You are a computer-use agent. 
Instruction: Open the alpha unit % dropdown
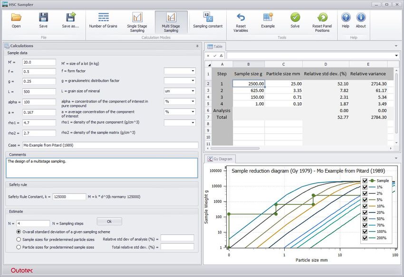[192, 102]
